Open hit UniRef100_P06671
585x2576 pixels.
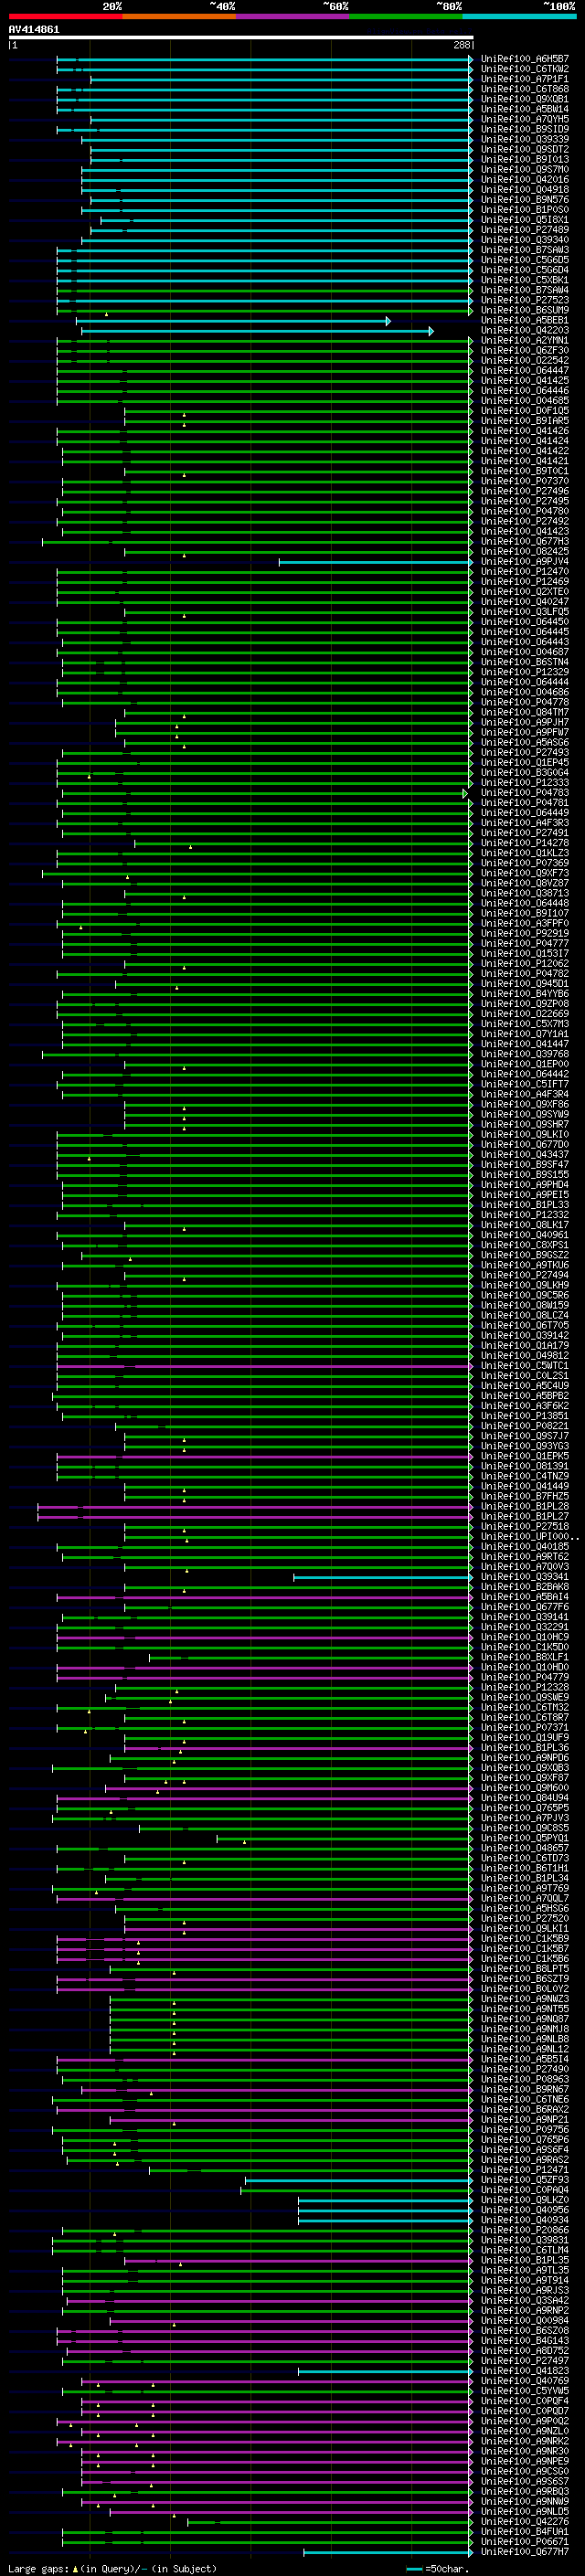pos(525,2541)
